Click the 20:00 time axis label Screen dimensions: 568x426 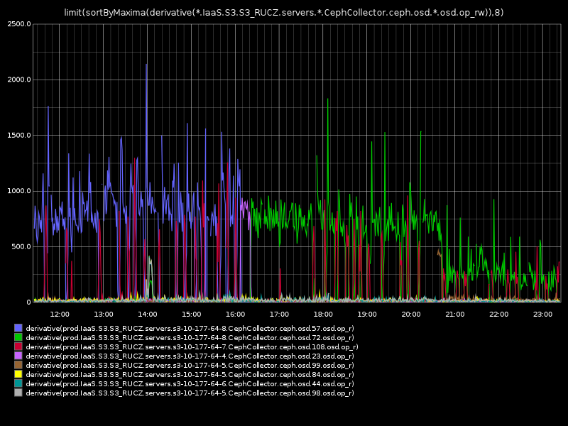click(411, 315)
